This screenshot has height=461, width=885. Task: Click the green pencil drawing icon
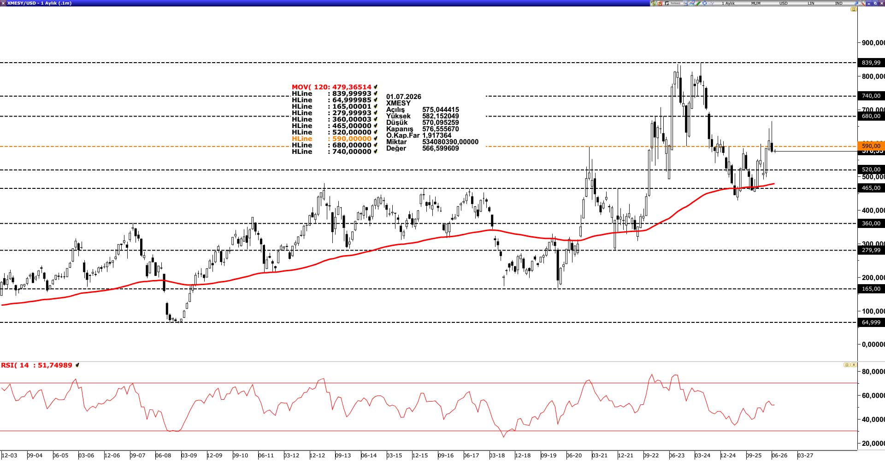pos(698,3)
